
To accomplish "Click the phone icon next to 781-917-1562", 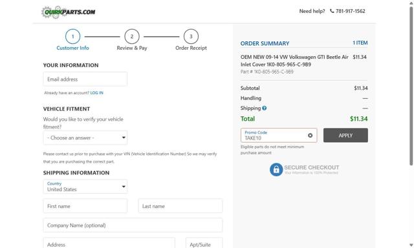I will coord(332,11).
